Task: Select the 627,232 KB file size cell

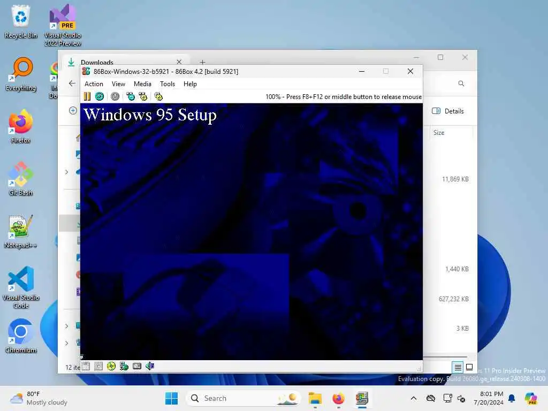Action: [x=454, y=299]
